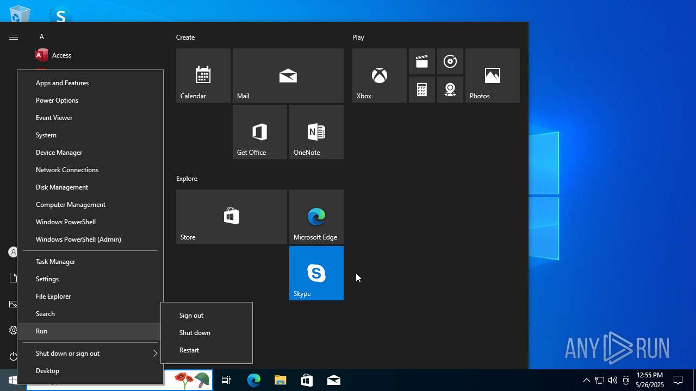696x391 pixels.
Task: Open the OneNote tile
Action: (316, 132)
